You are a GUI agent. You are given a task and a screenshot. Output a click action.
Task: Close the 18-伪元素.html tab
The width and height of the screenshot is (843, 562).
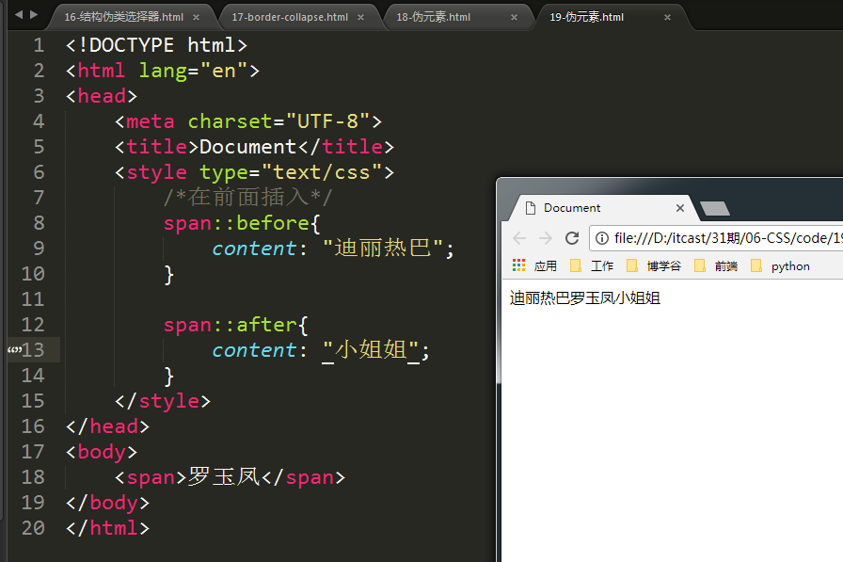(514, 17)
